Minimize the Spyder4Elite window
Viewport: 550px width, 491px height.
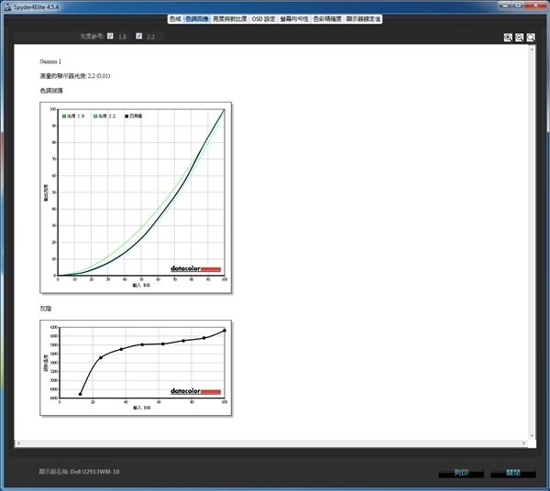[x=505, y=5]
